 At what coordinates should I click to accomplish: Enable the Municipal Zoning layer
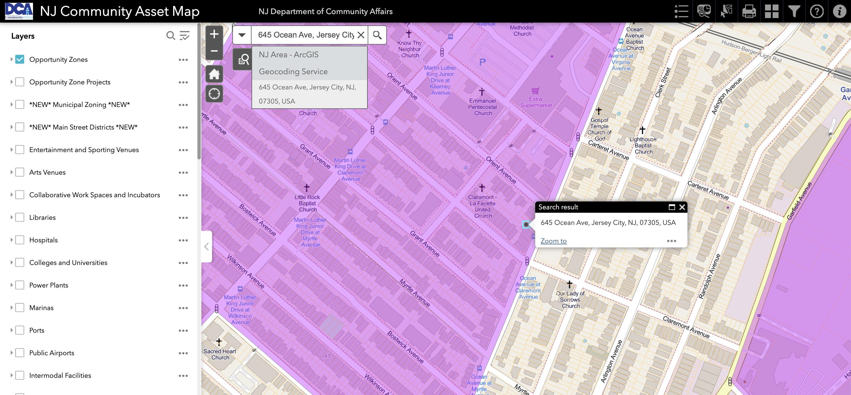(20, 105)
